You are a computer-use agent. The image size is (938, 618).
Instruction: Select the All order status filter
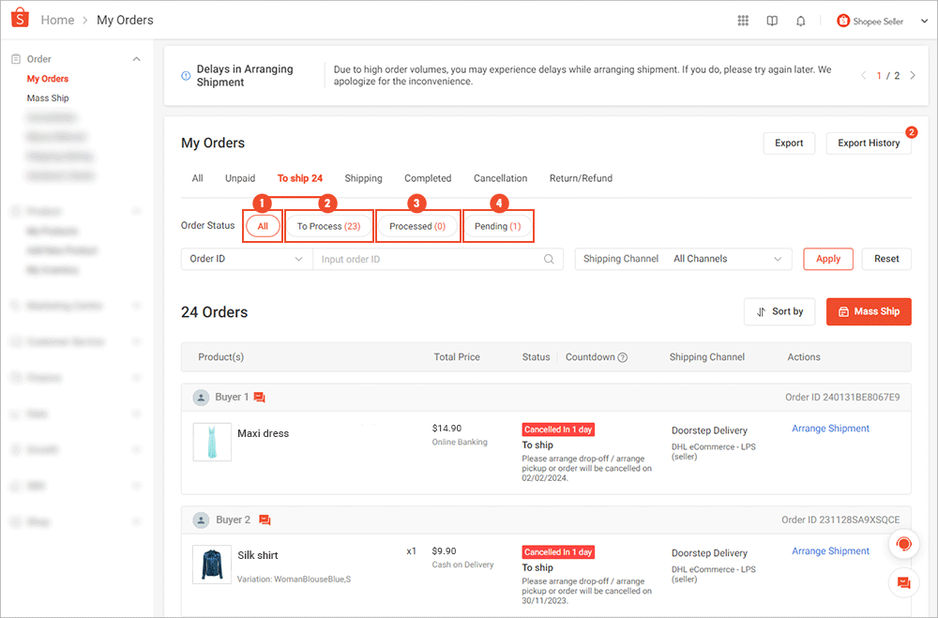click(262, 226)
